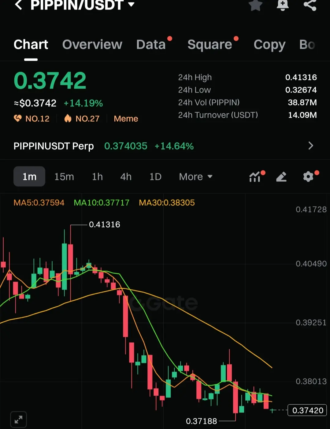Tap the MA5:0.37594 indicator label
The width and height of the screenshot is (330, 429).
click(x=39, y=203)
